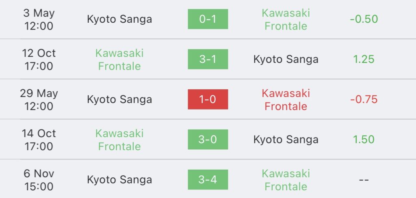
Task: Open the green 0-1 score badge
Action: (x=208, y=19)
